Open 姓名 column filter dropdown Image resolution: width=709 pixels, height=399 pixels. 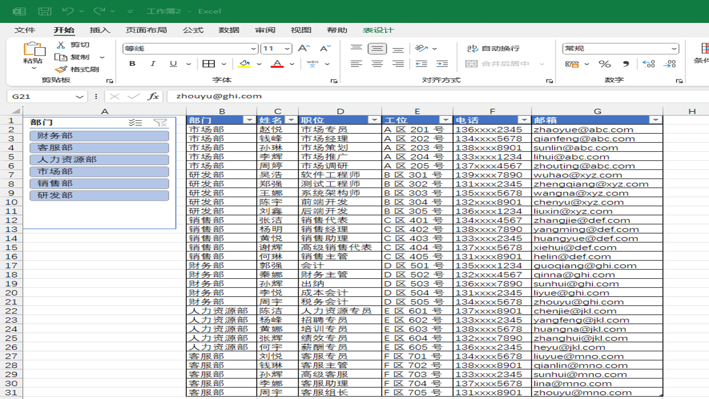[291, 120]
